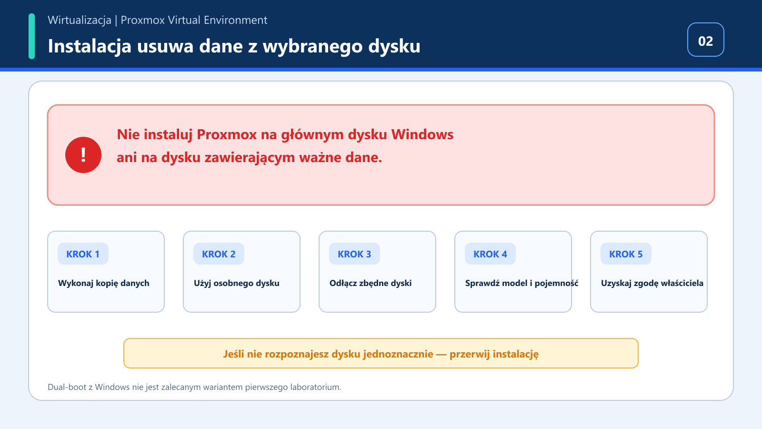Screen dimensions: 762x429
Task: Click the footnote about Dual-boot z Windows
Action: pyautogui.click(x=194, y=387)
